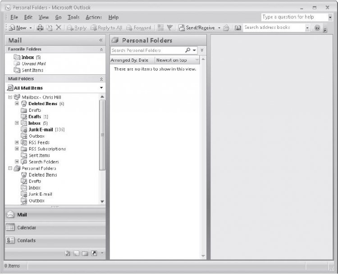338x275 pixels.
Task: Collapse the Mailbox - Chris Hill tree node
Action: [10, 97]
